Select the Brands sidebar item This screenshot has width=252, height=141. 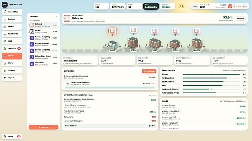(12, 56)
